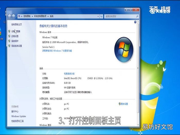
Task: Click the shield icon beside 高级系统设置
Action: click(x=9, y=46)
